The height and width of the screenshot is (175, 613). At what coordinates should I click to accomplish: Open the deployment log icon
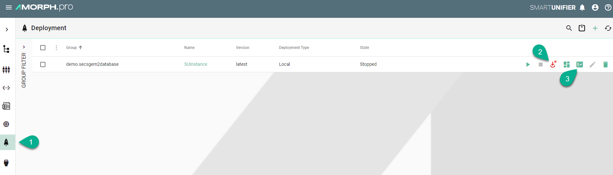tap(580, 64)
